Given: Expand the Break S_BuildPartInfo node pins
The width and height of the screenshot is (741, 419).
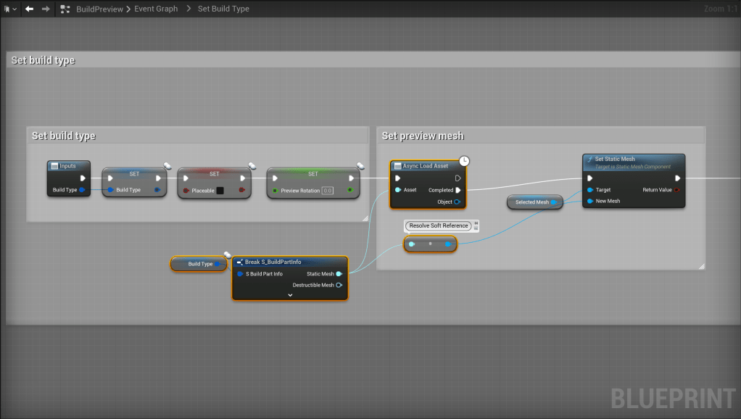Looking at the screenshot, I should pos(290,295).
